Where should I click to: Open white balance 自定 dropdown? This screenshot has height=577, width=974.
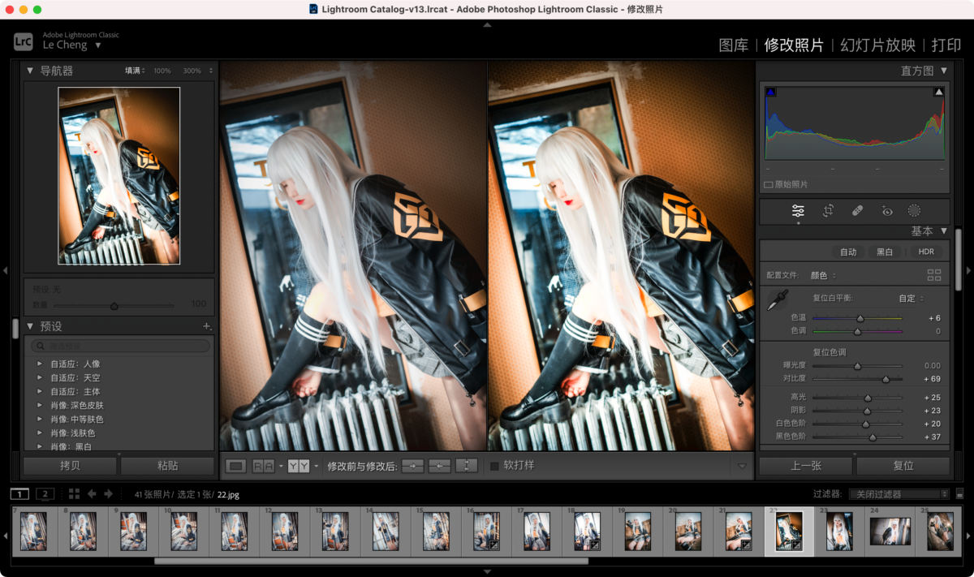point(912,299)
